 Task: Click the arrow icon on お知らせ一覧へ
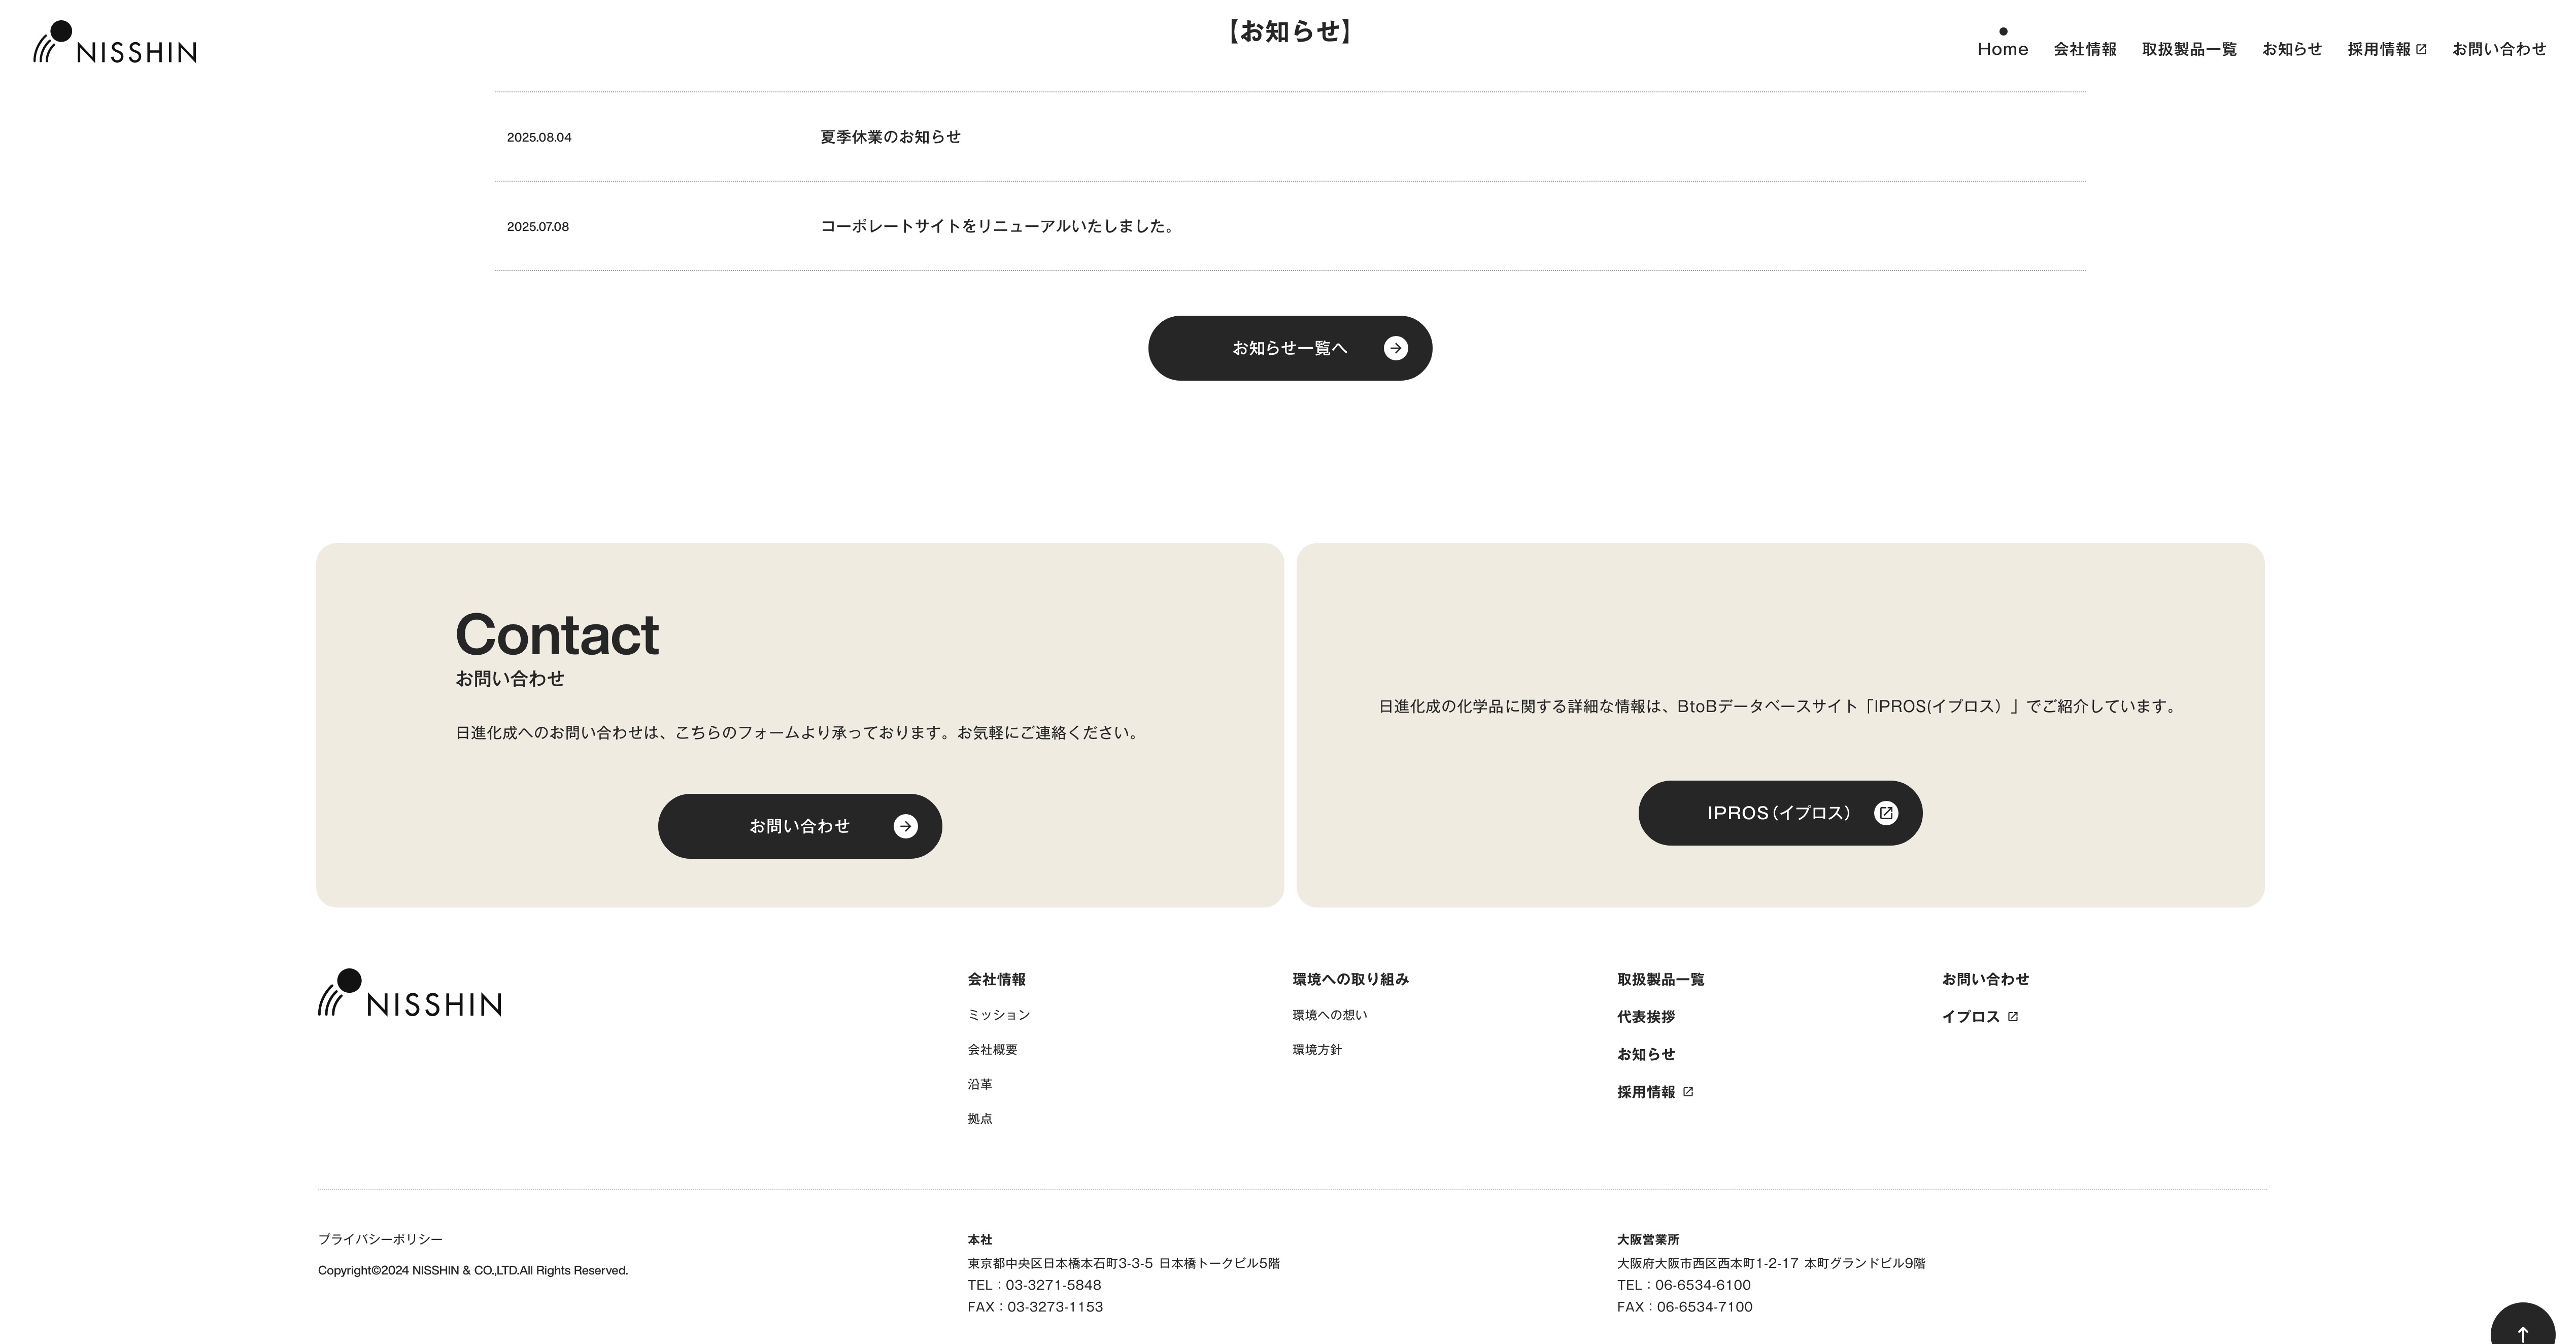pyautogui.click(x=1395, y=348)
